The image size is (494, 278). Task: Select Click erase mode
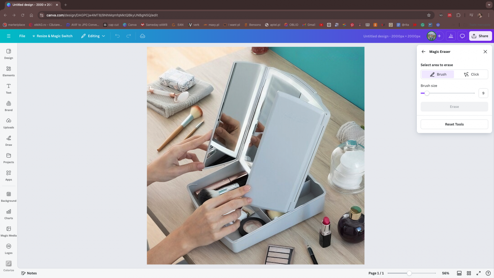click(471, 74)
